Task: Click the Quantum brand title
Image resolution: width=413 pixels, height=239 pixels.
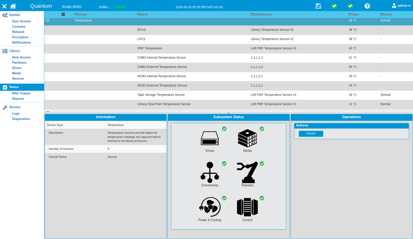Action: (x=41, y=6)
